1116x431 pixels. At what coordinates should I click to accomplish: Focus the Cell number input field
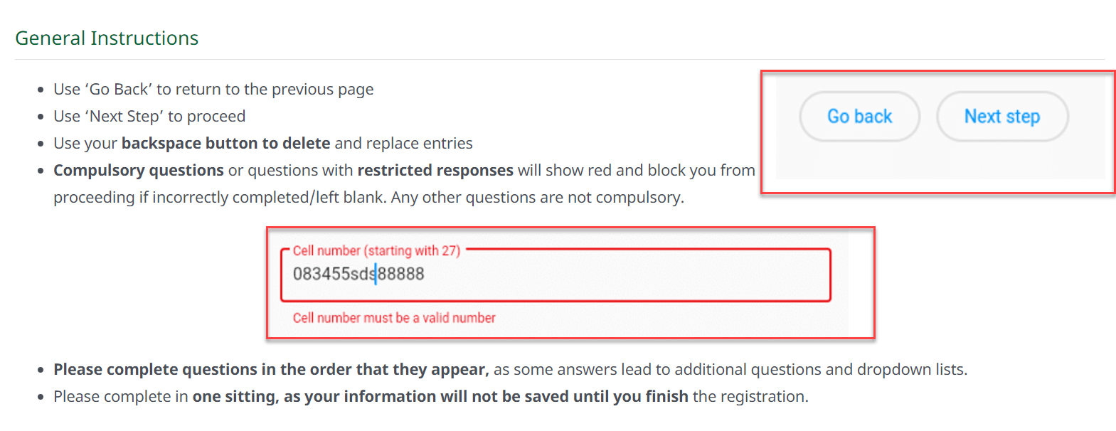click(x=556, y=275)
